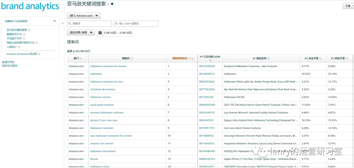Click info icon in #1 点击共享 header

pyautogui.click(x=321, y=58)
